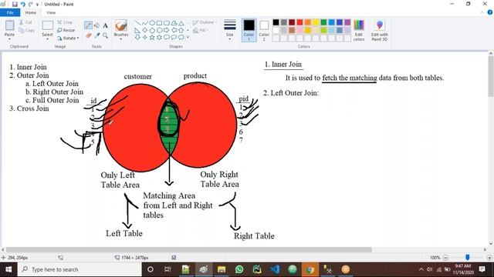This screenshot has width=494, height=277.
Task: Click the Resize button
Action: (x=66, y=30)
